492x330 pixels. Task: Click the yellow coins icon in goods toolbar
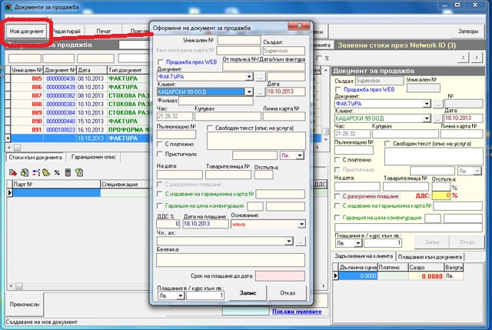tap(46, 172)
